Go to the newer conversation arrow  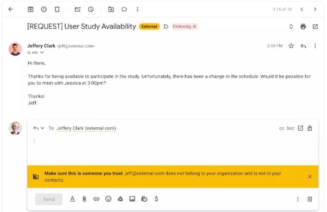click(x=302, y=9)
